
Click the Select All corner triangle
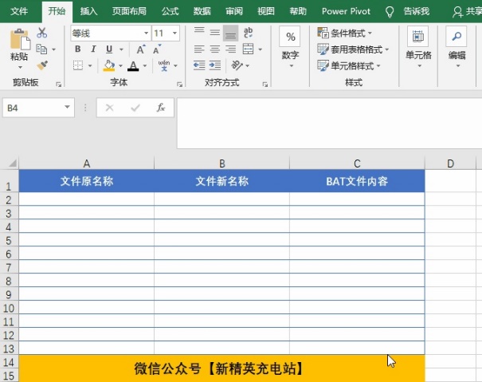point(12,163)
